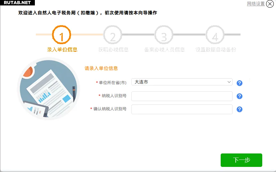Click help icon beside 确认纳税人识别号 field

click(240, 109)
